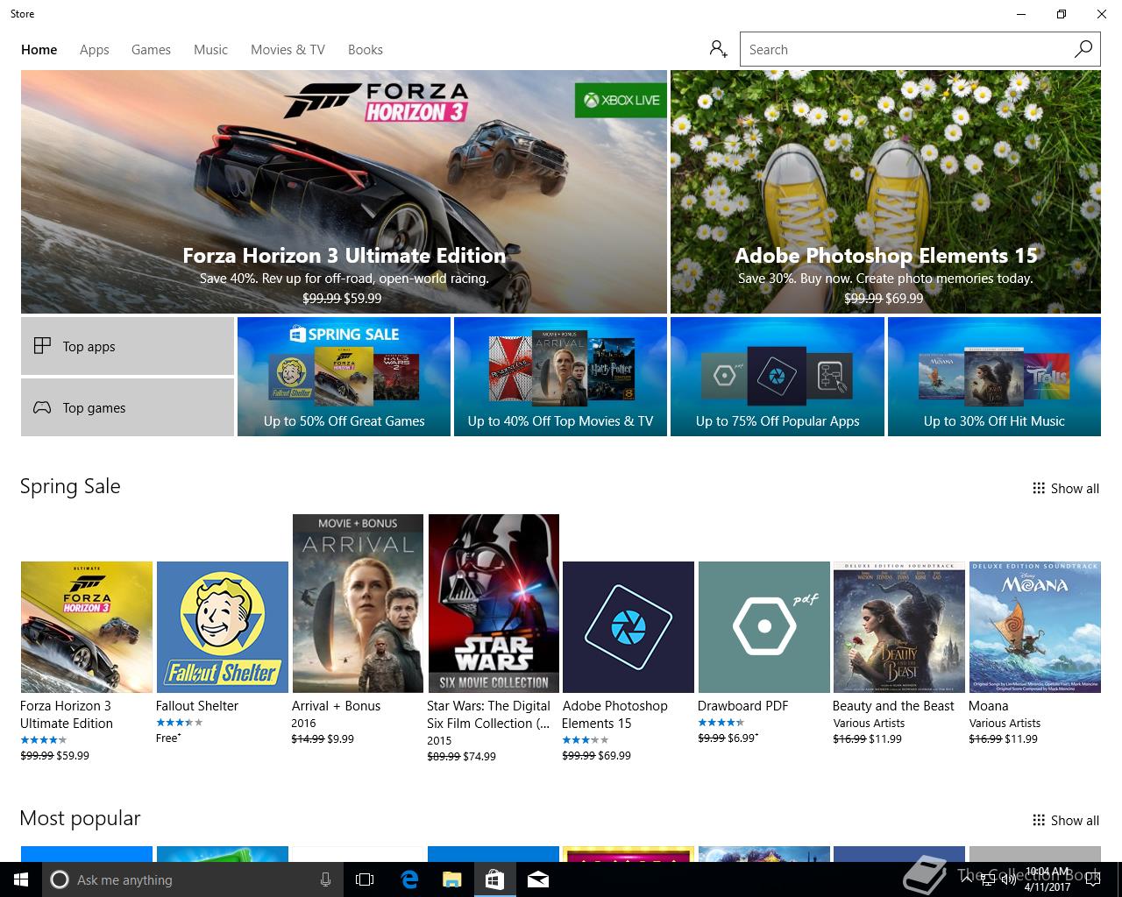Open Up to 75% Off Popular Apps tile
Image resolution: width=1122 pixels, height=897 pixels.
(x=778, y=377)
